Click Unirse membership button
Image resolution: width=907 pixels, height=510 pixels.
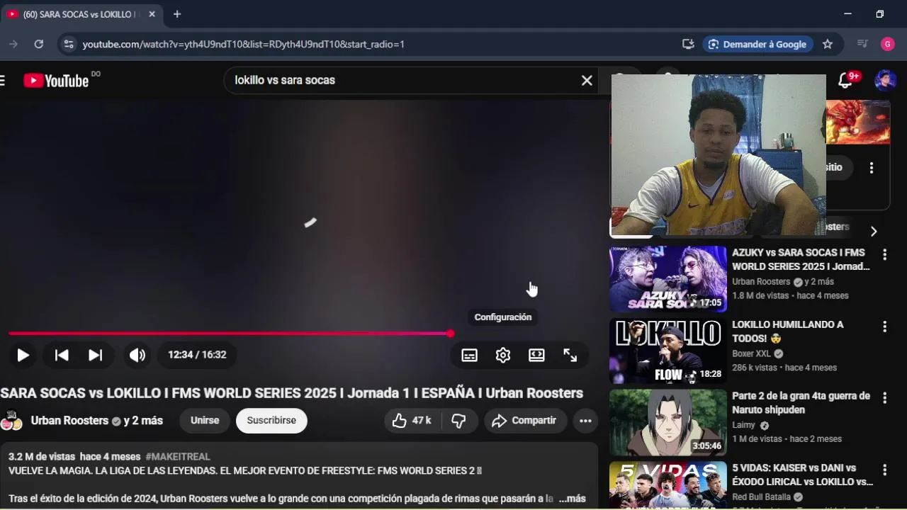205,421
